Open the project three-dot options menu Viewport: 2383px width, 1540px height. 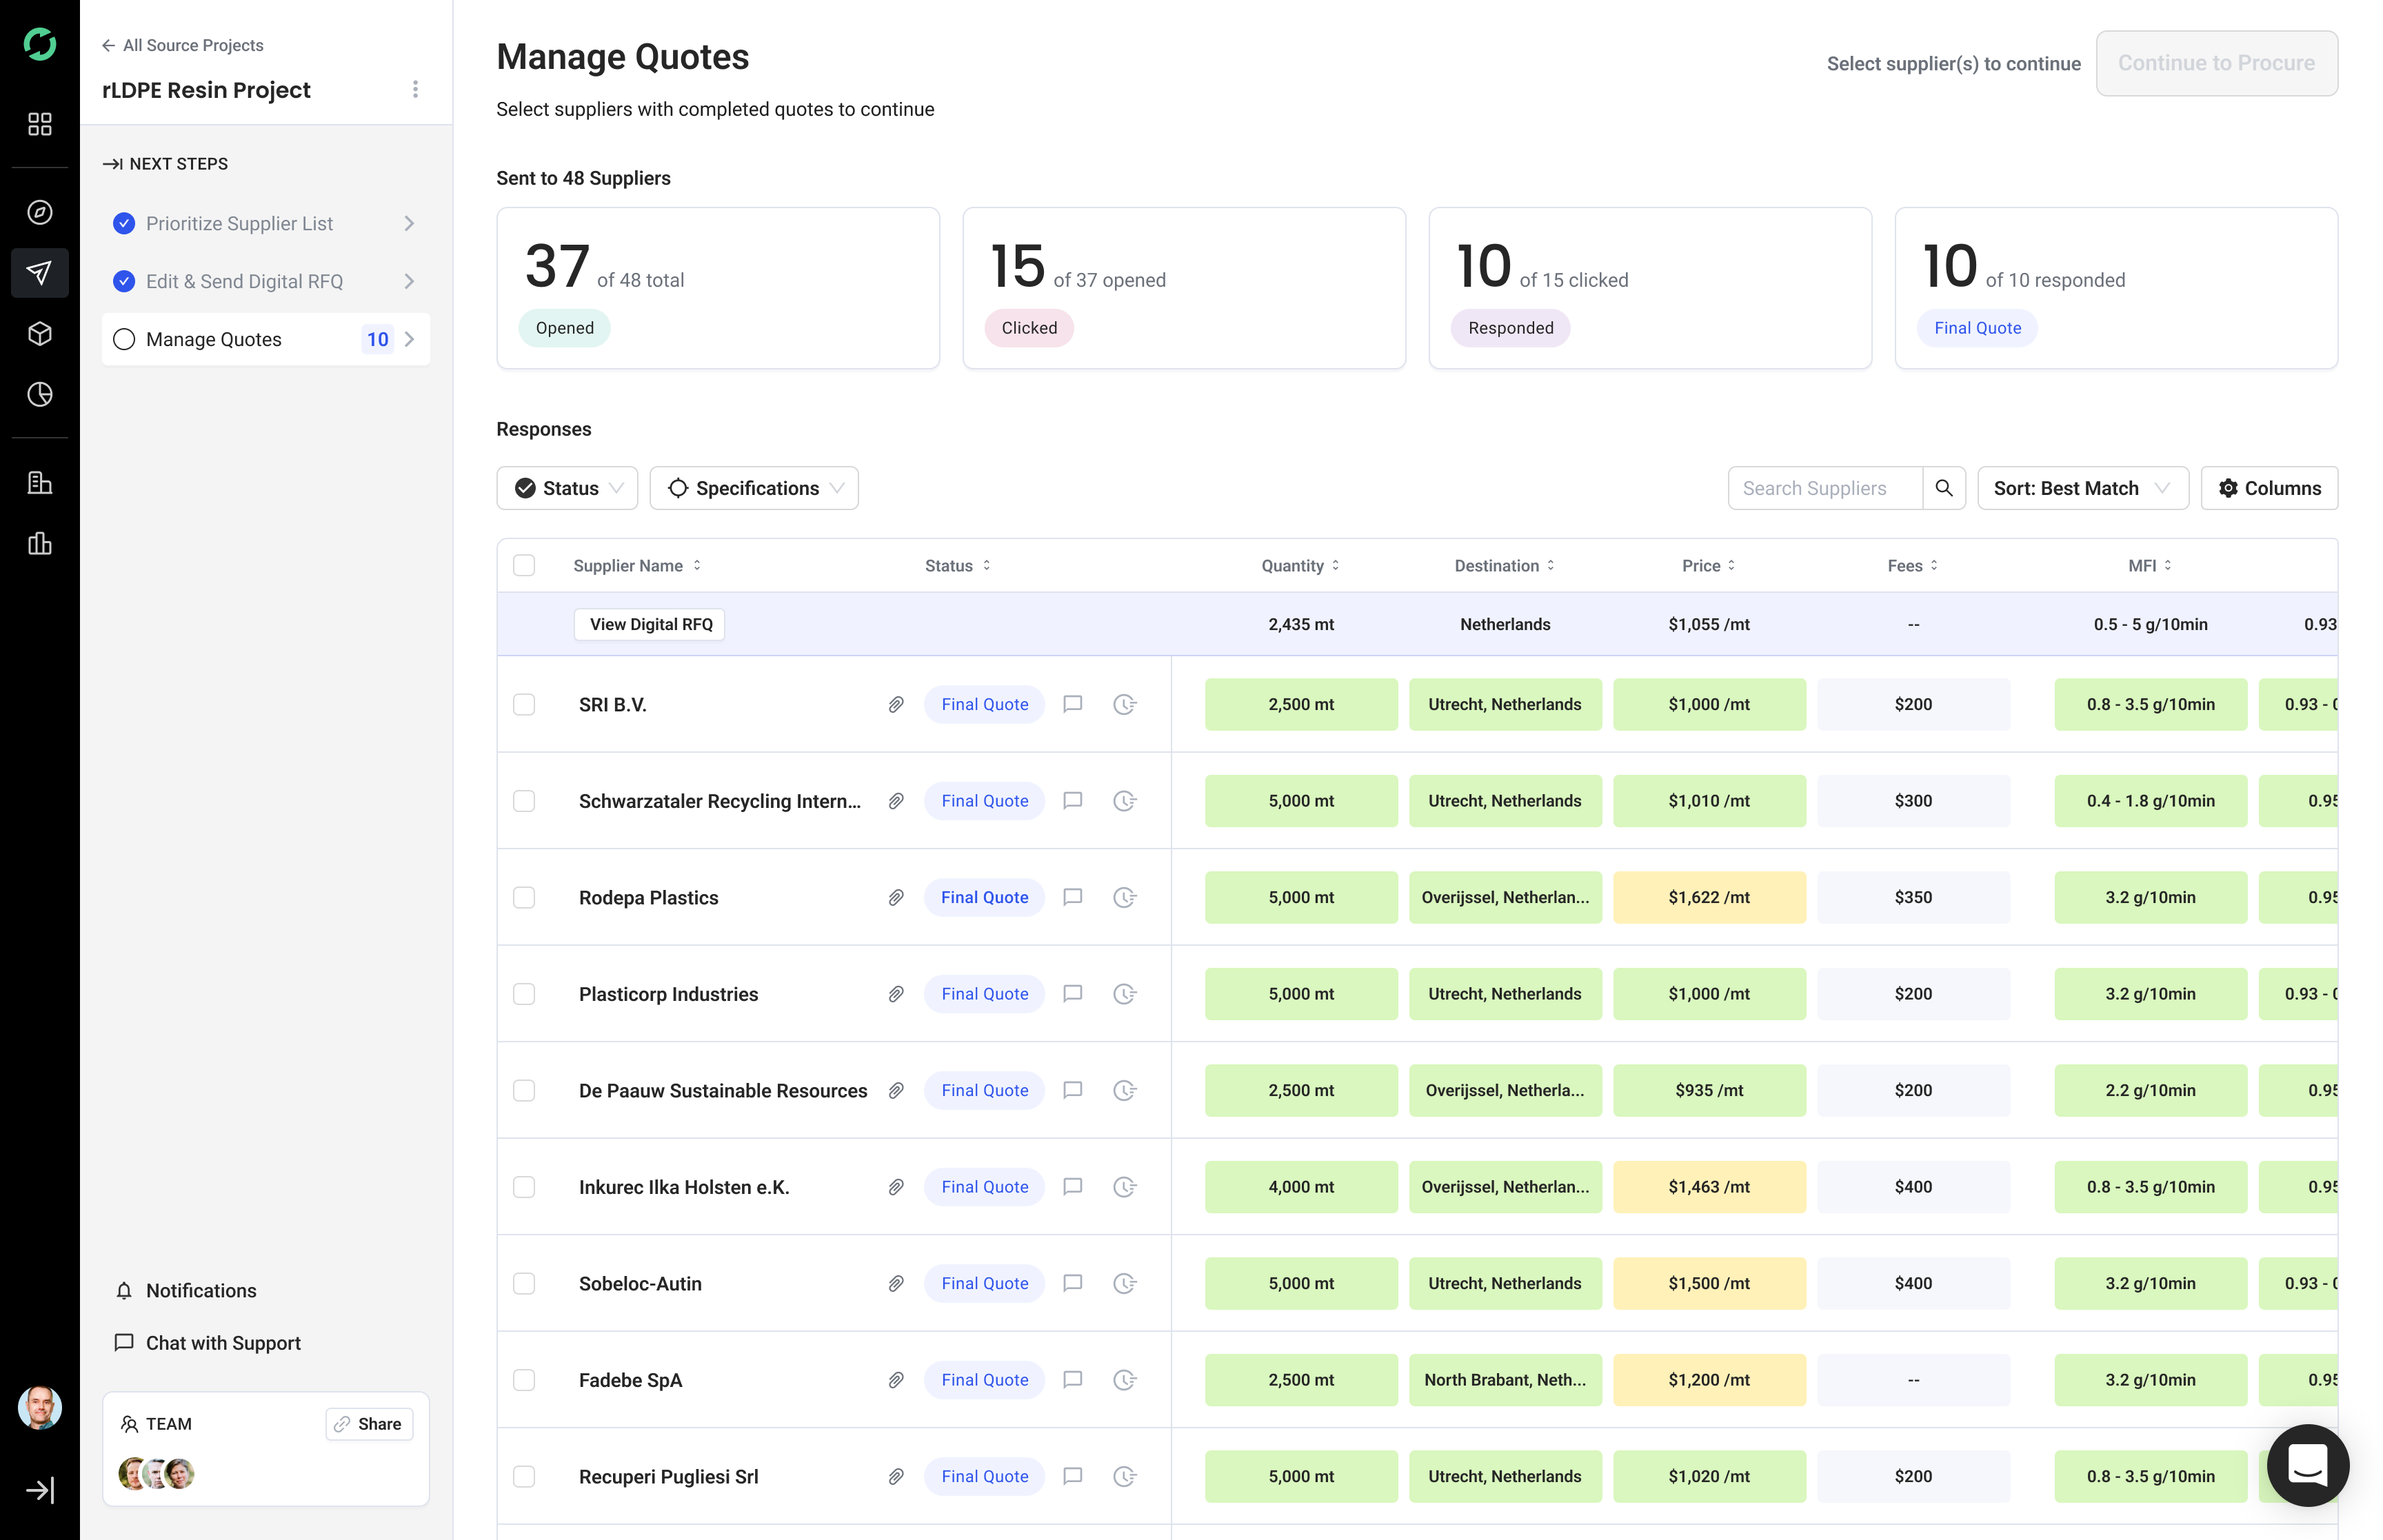click(415, 89)
